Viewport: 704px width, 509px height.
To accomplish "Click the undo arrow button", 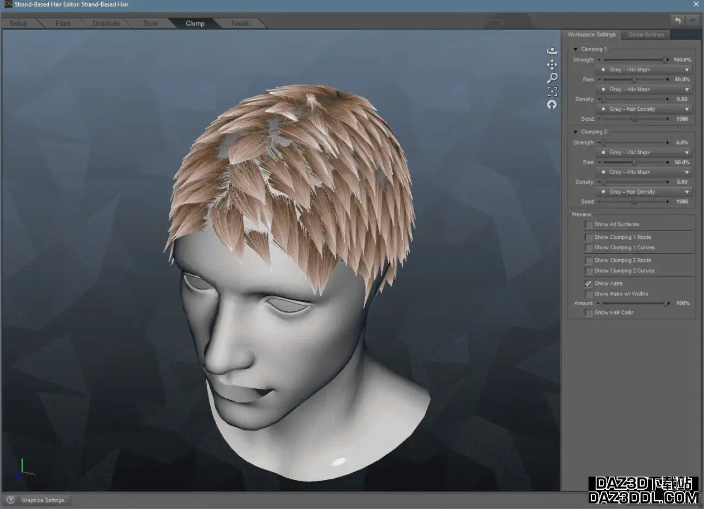I will coord(678,21).
